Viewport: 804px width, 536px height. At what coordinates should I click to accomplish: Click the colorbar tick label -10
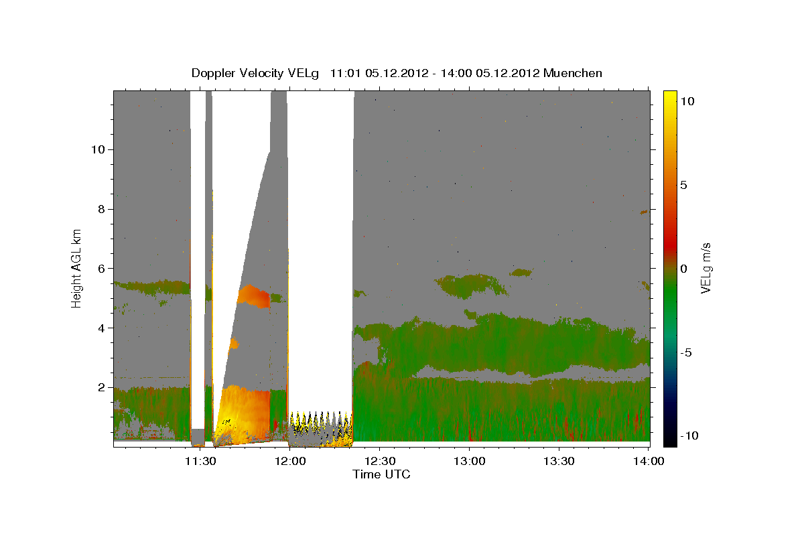click(x=690, y=435)
